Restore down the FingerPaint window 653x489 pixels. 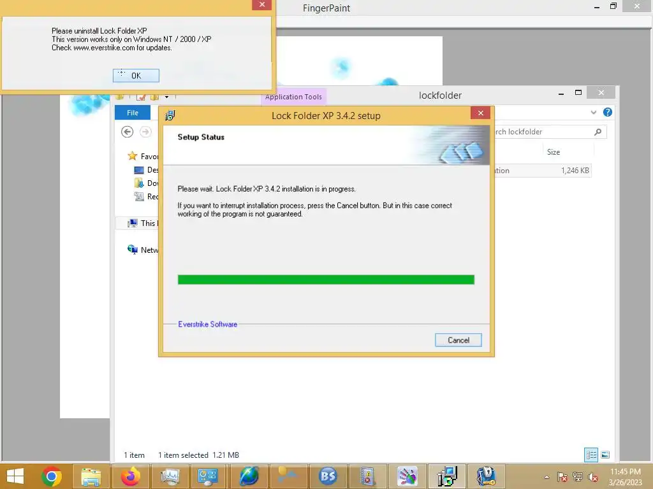pos(613,6)
